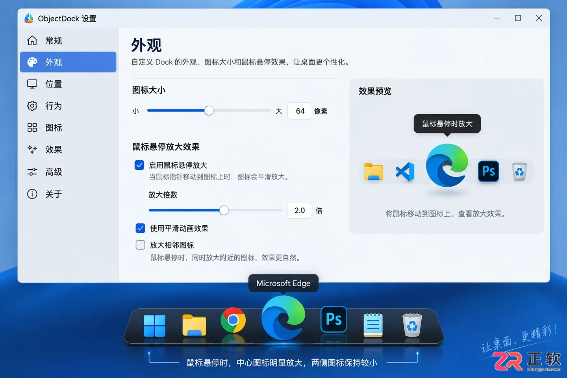Open the 关于 page

[68, 194]
